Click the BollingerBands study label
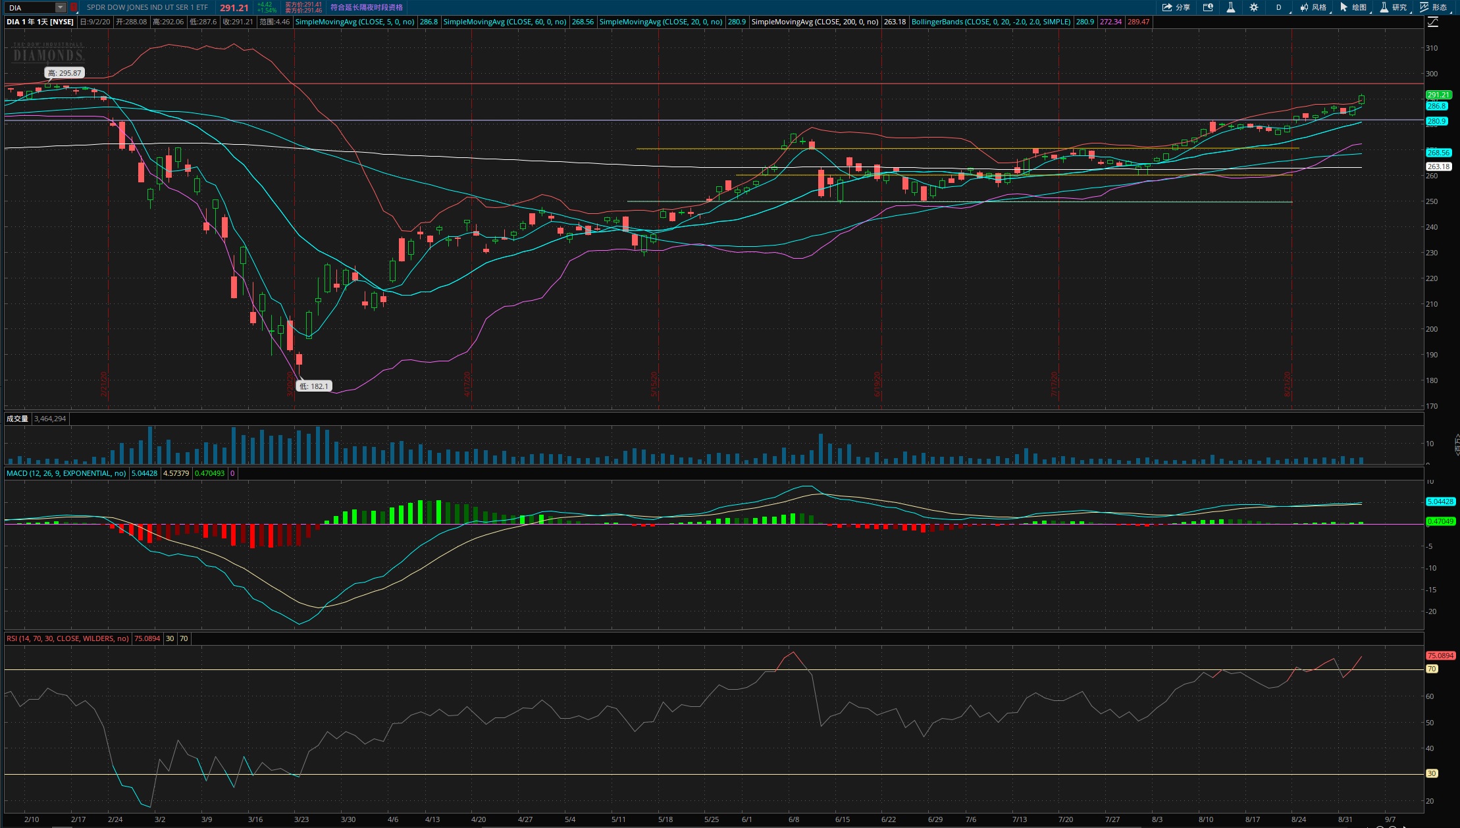The height and width of the screenshot is (828, 1460). pos(991,22)
